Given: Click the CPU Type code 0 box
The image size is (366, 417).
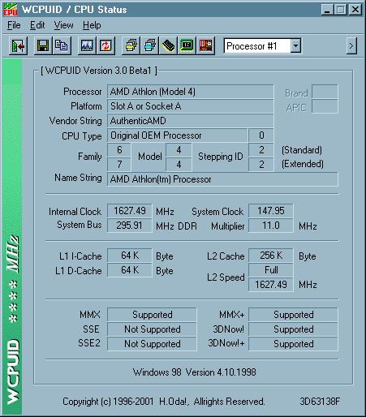Looking at the screenshot, I should pyautogui.click(x=261, y=135).
